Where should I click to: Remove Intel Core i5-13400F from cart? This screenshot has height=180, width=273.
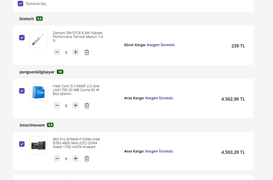87,106
